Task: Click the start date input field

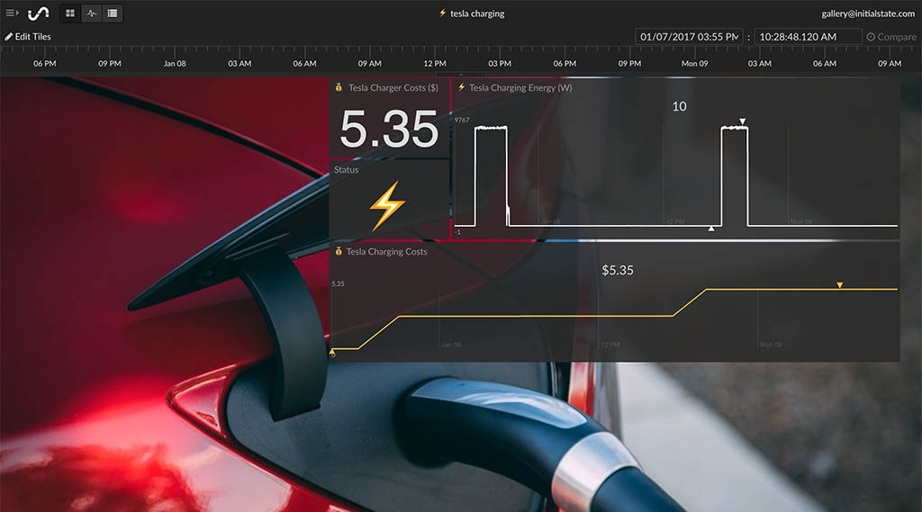Action: tap(689, 37)
